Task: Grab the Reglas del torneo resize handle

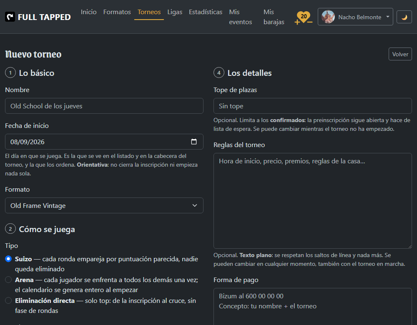Action: point(410,247)
